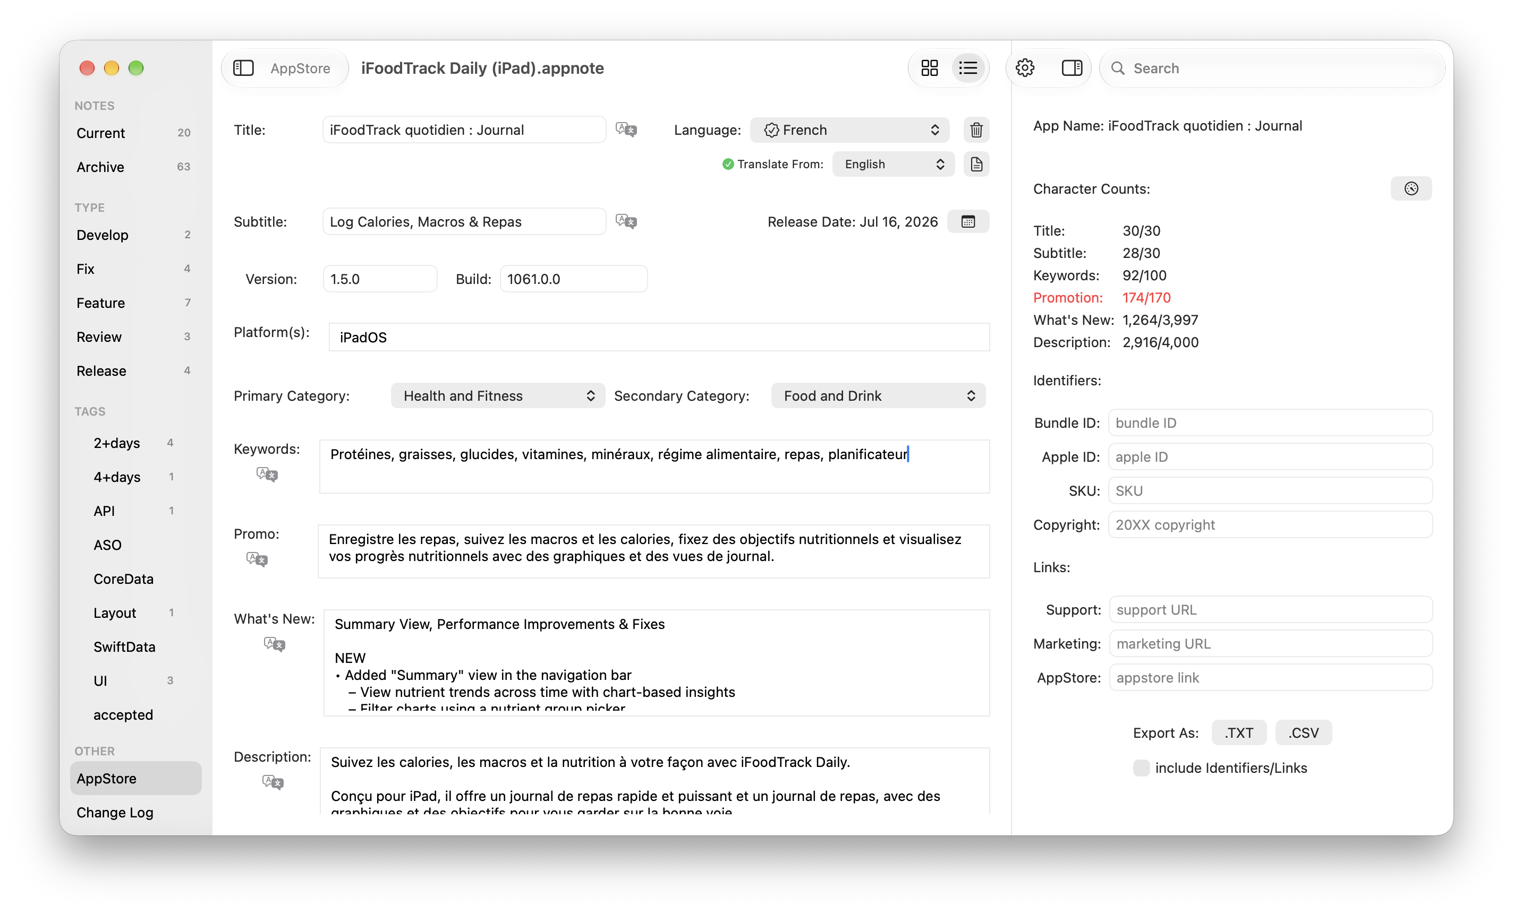Enable include Identifiers/Links checkbox
This screenshot has height=914, width=1513.
point(1142,768)
